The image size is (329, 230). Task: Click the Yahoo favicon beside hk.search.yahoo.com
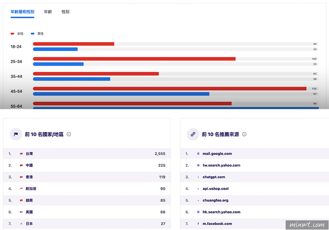click(x=198, y=212)
